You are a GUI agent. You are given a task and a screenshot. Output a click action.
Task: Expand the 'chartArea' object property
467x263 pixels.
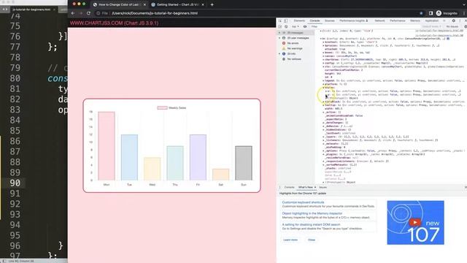(323, 60)
